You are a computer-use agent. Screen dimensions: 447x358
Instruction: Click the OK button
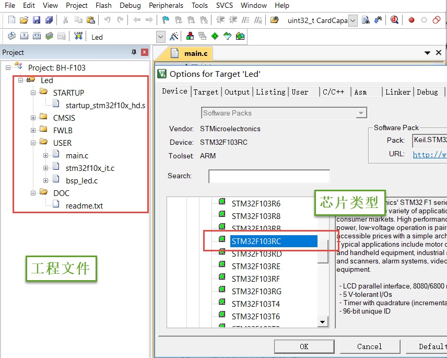pyautogui.click(x=304, y=347)
